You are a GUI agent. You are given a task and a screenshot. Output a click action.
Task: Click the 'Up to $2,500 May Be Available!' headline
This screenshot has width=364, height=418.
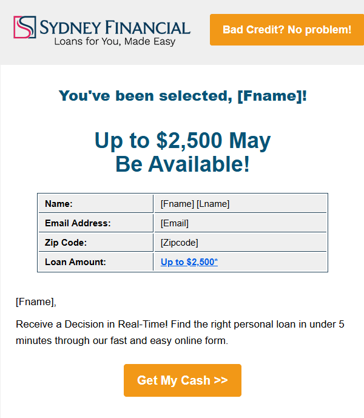[x=183, y=152]
